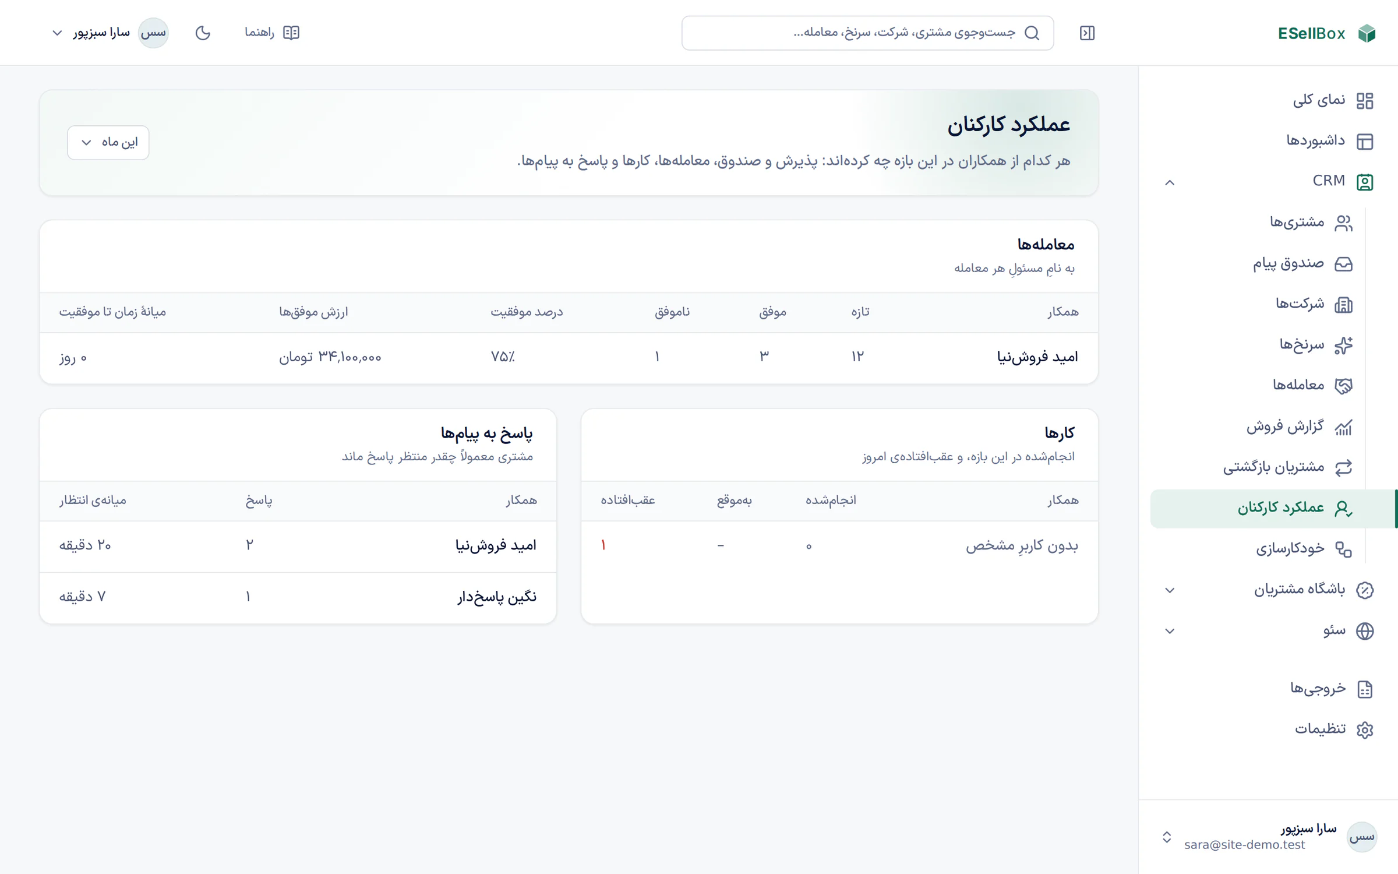
Task: Click the معامله‌ها handshake icon
Action: point(1343,386)
